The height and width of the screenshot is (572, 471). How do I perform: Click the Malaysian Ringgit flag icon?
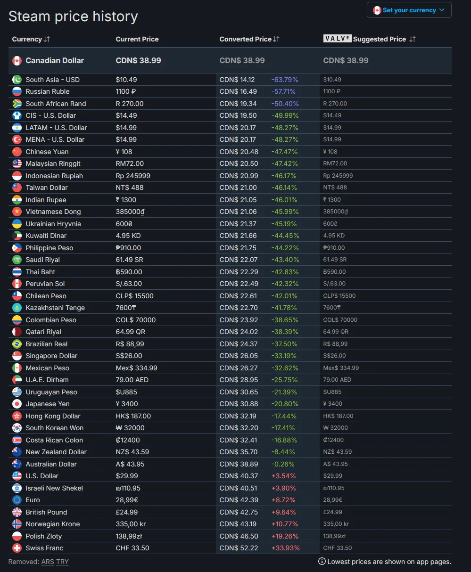coord(17,163)
